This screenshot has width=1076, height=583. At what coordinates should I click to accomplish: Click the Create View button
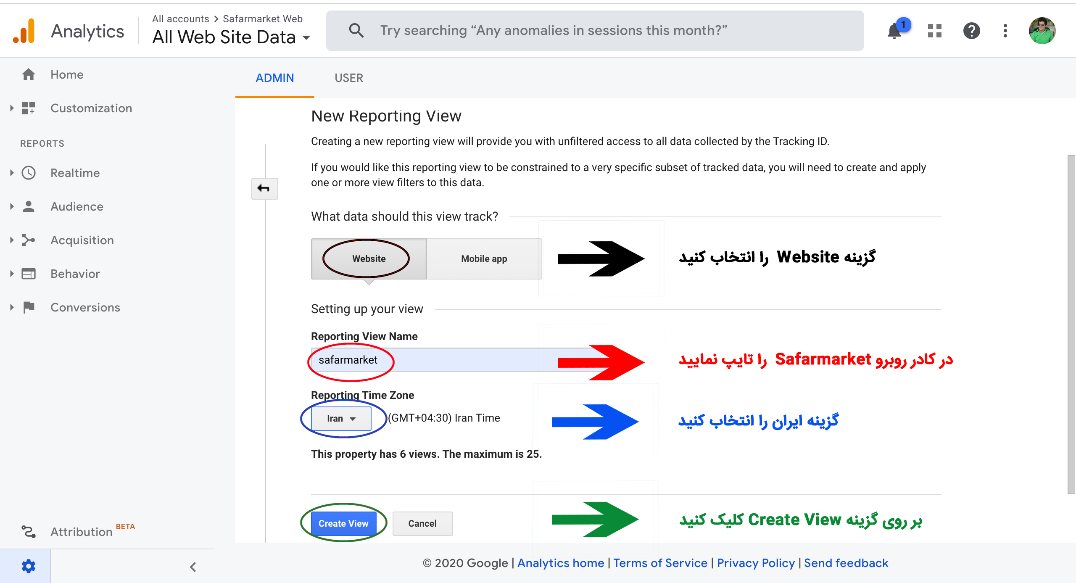click(x=344, y=523)
